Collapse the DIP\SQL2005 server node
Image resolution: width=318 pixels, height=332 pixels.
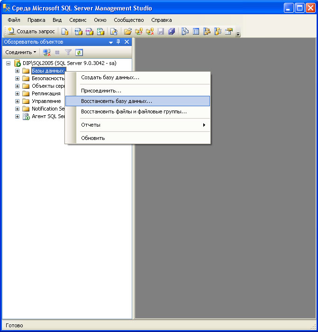8,63
